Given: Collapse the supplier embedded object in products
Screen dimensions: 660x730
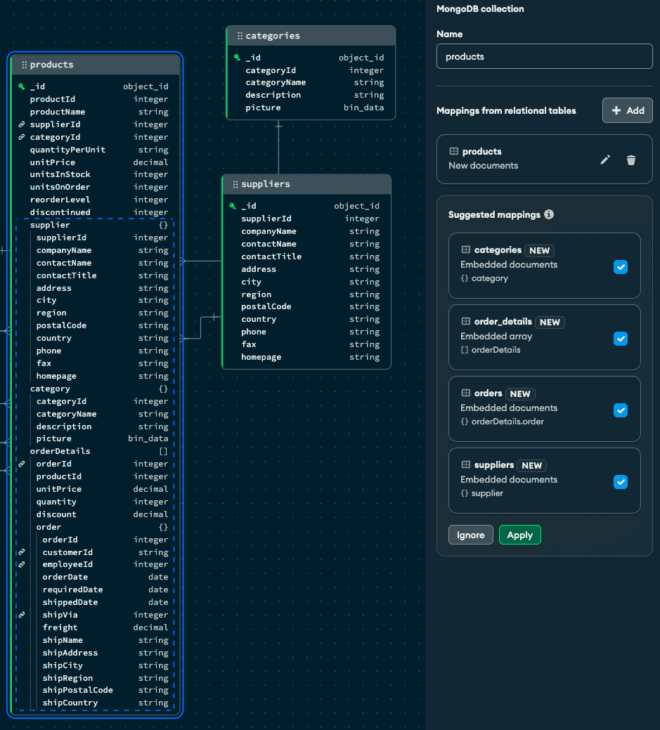Looking at the screenshot, I should pos(162,225).
